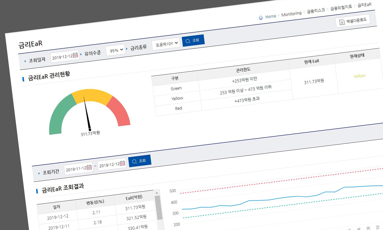Click the 관리한도 column header
The width and height of the screenshot is (383, 230).
[x=243, y=70]
